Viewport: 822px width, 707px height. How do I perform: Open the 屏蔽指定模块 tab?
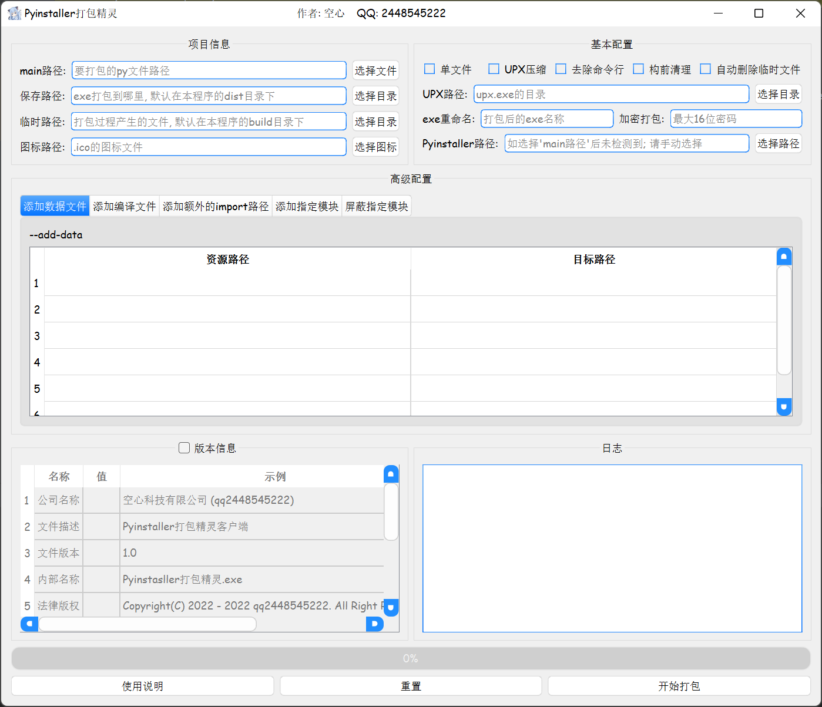point(377,206)
